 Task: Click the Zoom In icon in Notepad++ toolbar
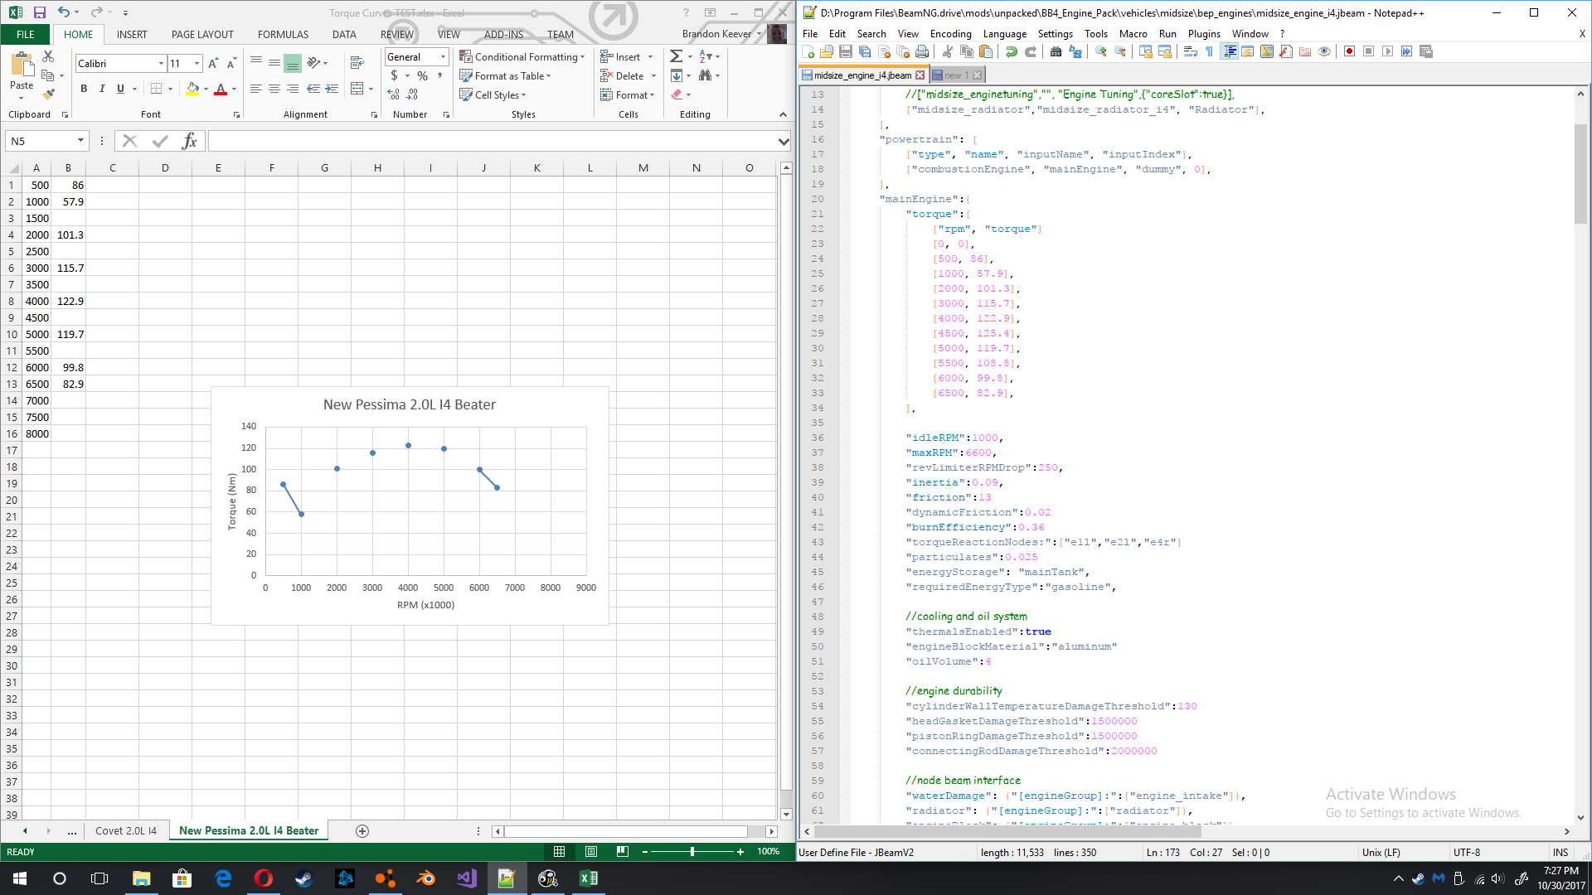(1101, 51)
